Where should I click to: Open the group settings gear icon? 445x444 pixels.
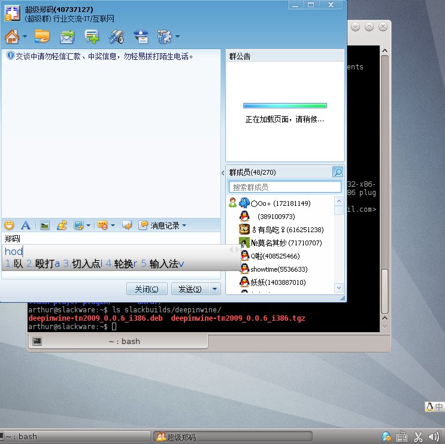point(164,37)
